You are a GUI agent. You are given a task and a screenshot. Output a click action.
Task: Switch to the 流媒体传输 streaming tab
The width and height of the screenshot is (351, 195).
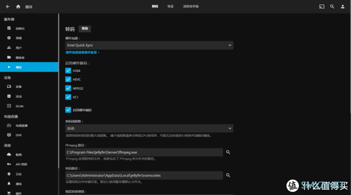point(190,7)
